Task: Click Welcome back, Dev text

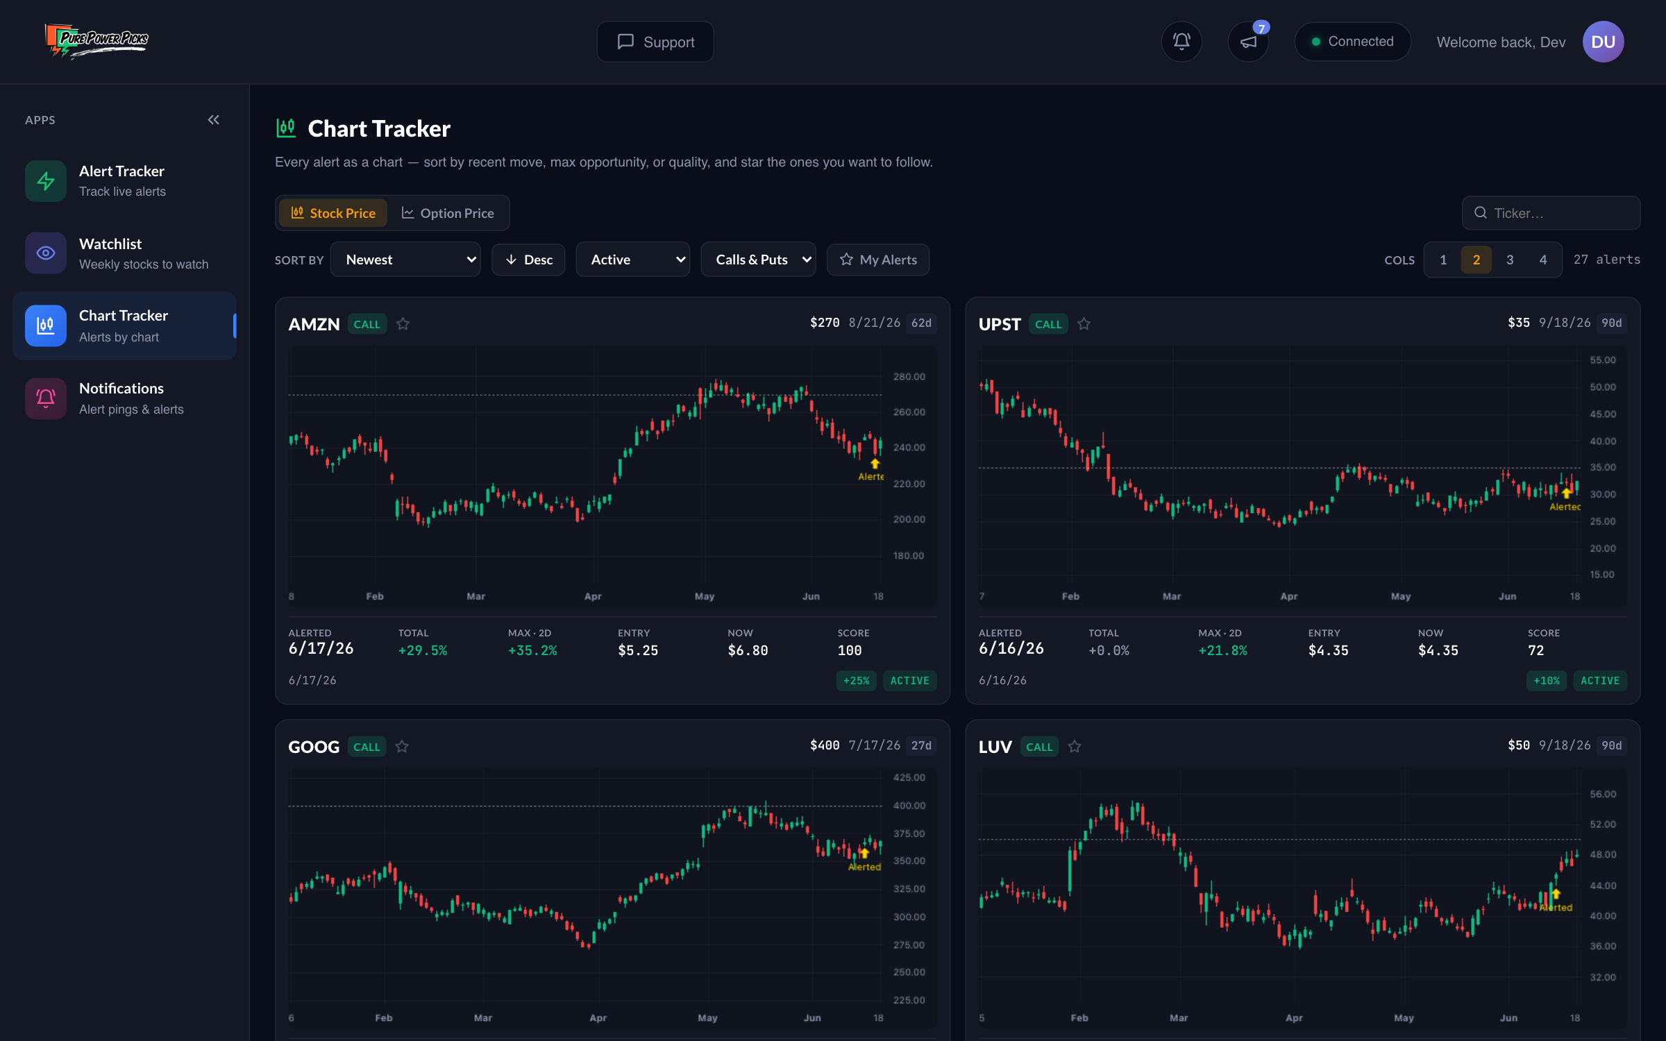Action: coord(1501,42)
